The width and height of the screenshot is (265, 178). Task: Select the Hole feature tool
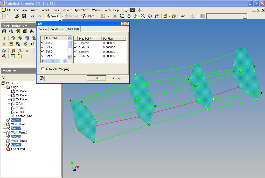[18, 31]
